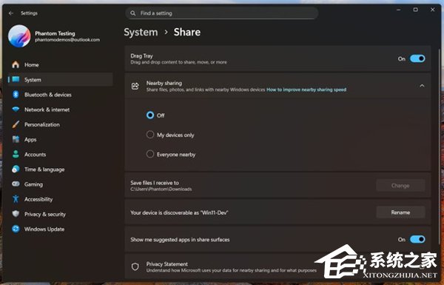Click the Downloads save path text
The width and height of the screenshot is (444, 285).
click(161, 190)
